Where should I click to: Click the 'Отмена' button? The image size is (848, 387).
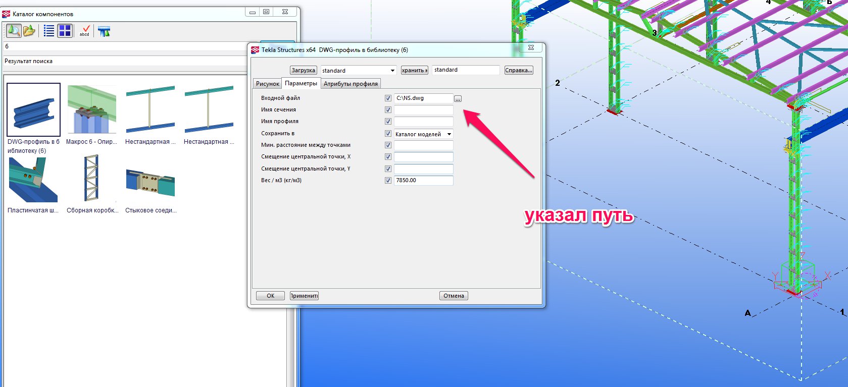(454, 296)
